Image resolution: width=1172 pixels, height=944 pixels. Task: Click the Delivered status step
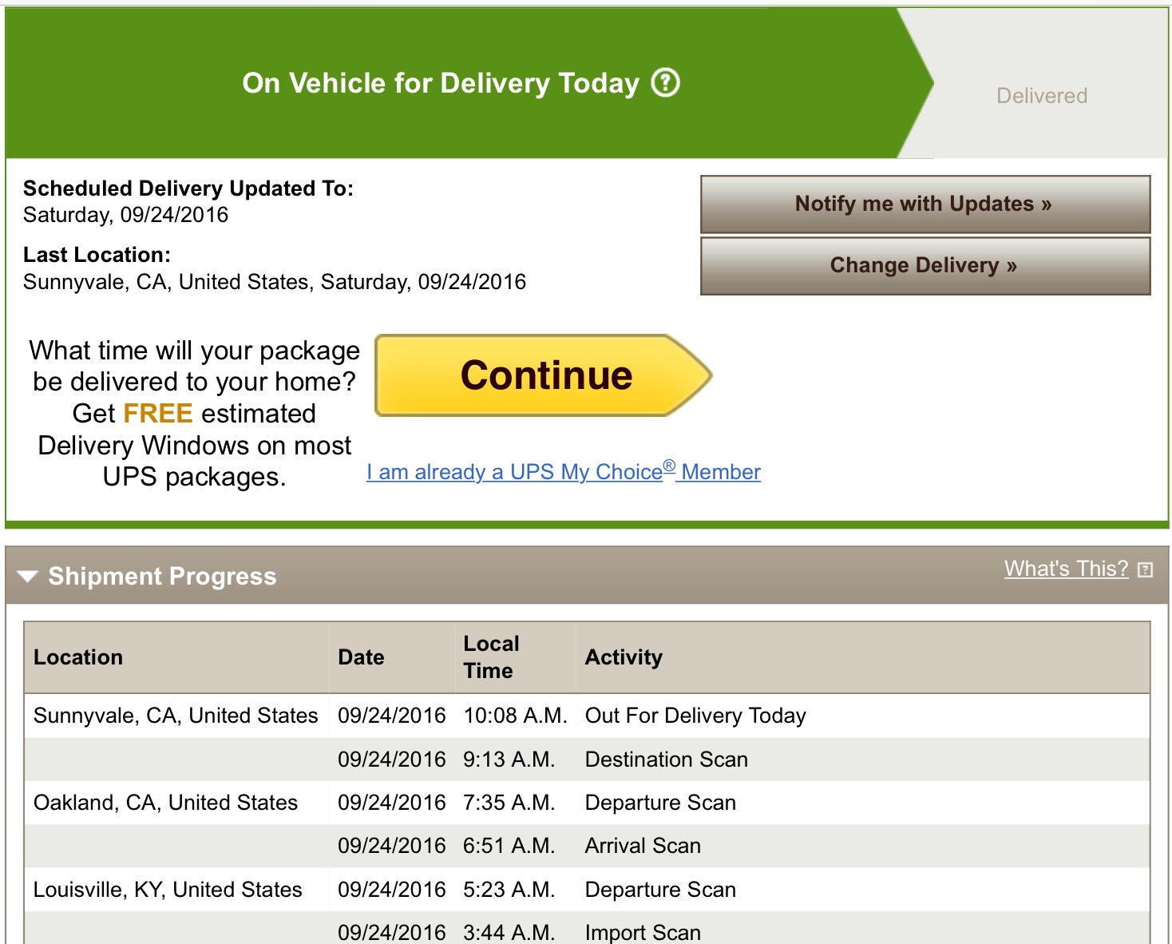click(x=1042, y=96)
